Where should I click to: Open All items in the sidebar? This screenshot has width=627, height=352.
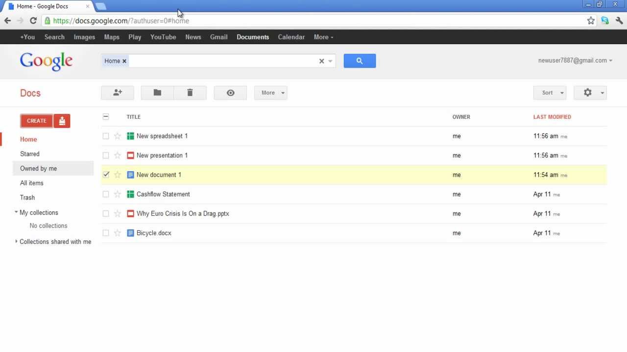coord(32,183)
